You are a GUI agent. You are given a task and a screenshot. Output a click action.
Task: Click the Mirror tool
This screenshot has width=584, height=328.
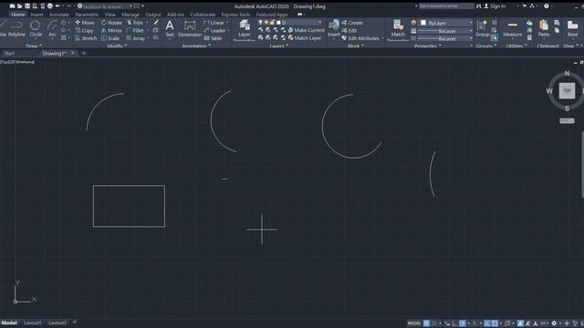111,30
